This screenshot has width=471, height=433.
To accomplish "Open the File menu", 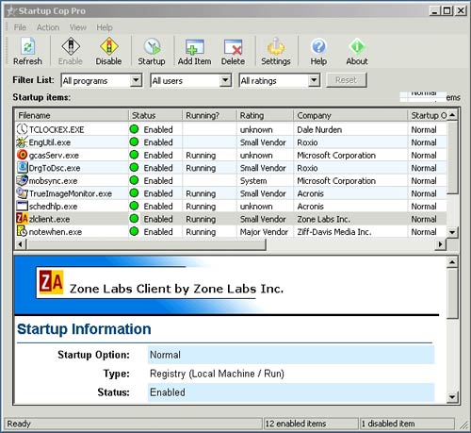I will [x=20, y=27].
